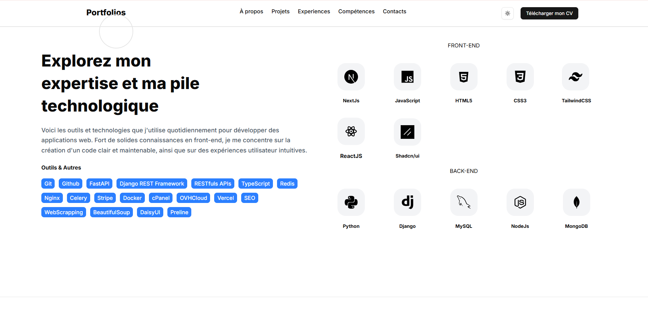Click the BACK-END section heading
This screenshot has width=648, height=322.
[x=464, y=171]
